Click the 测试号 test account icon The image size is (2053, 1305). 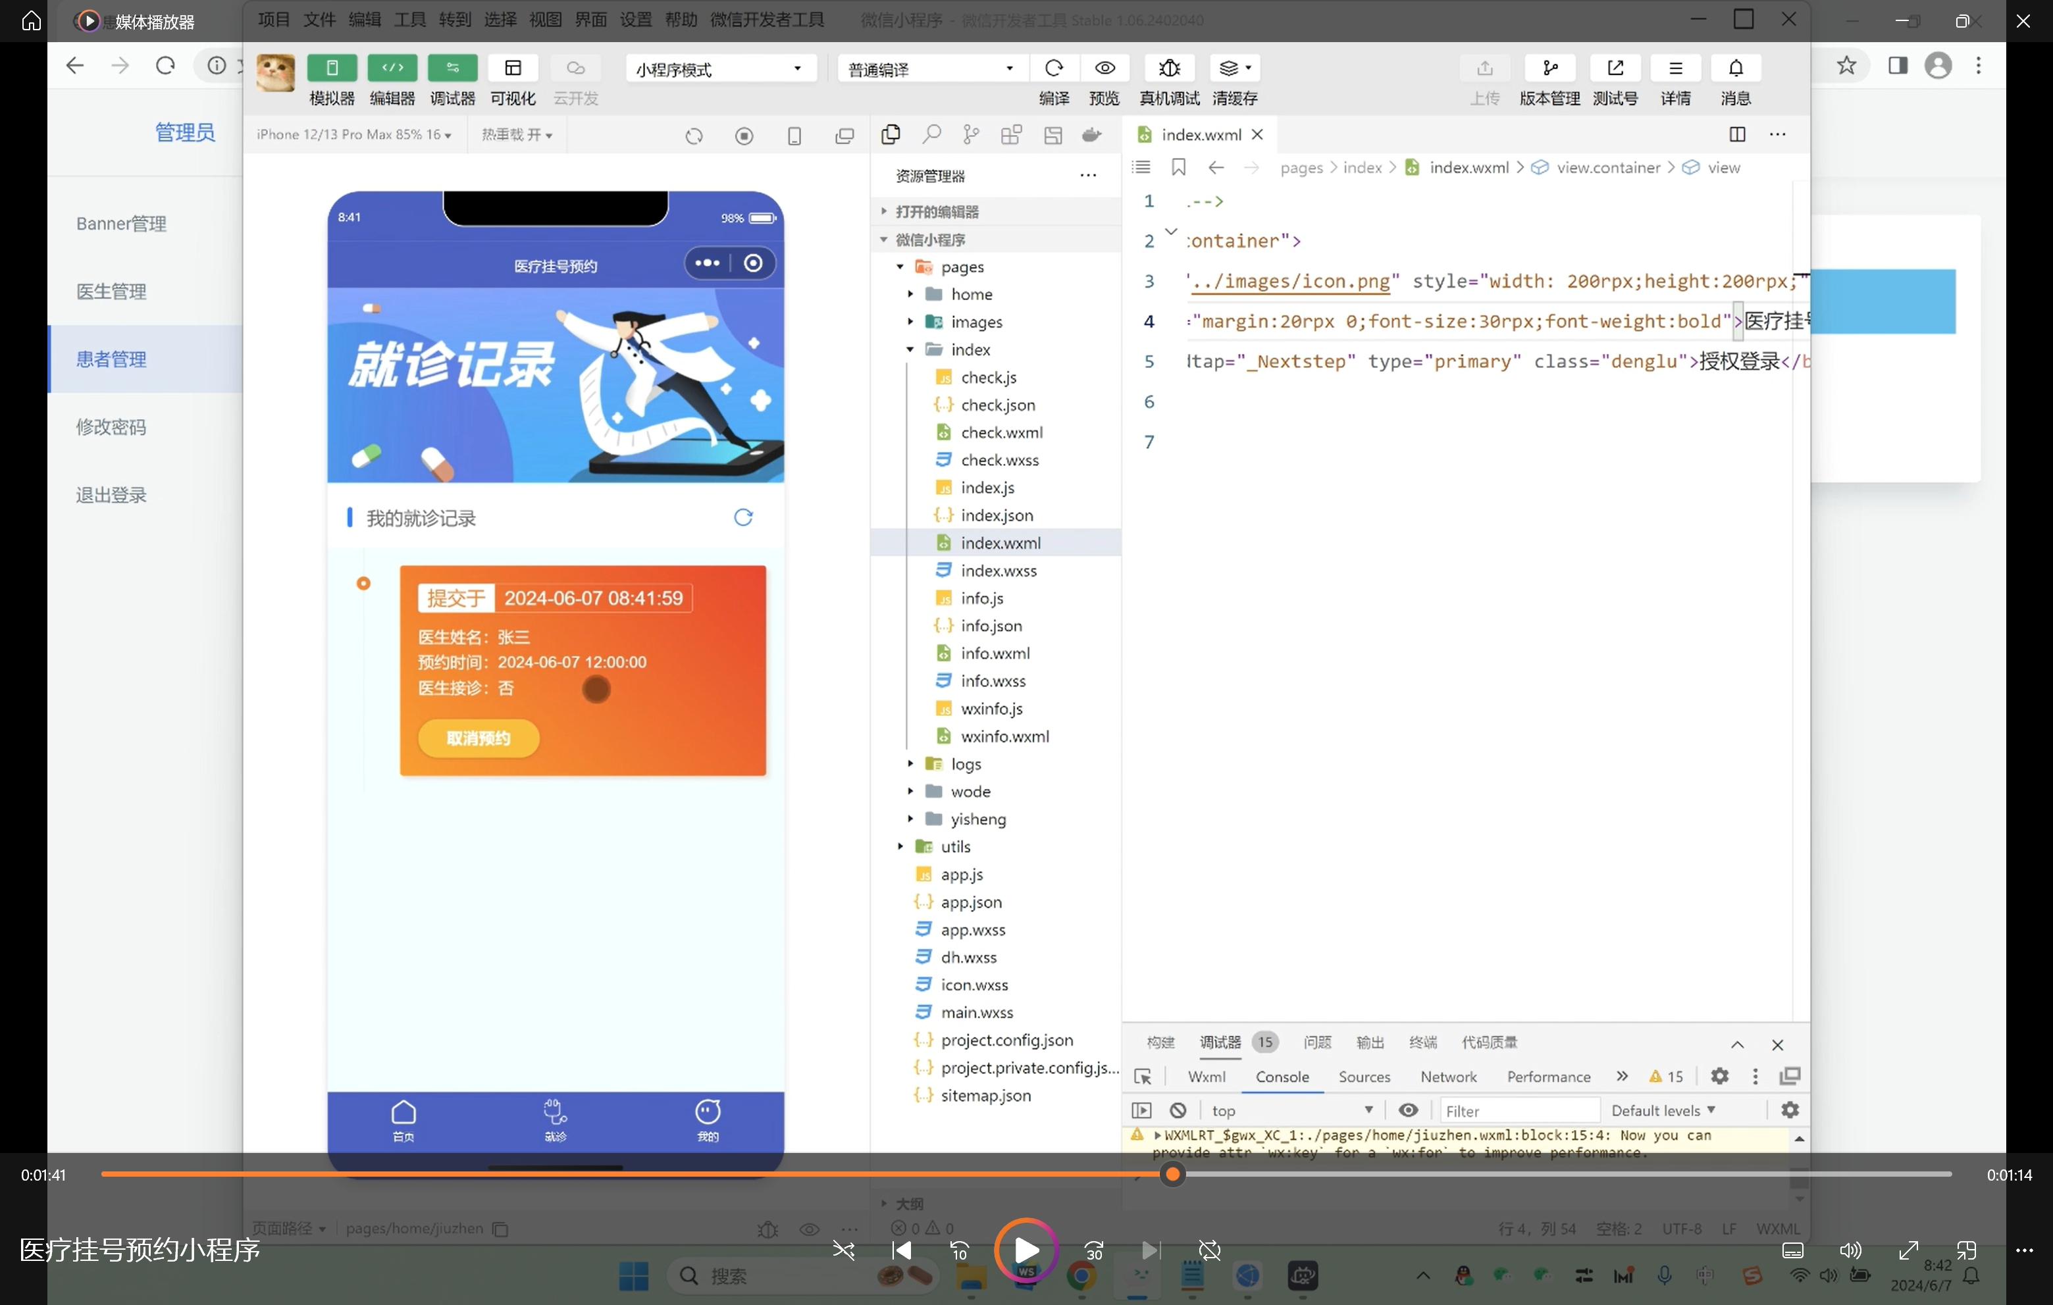1615,68
